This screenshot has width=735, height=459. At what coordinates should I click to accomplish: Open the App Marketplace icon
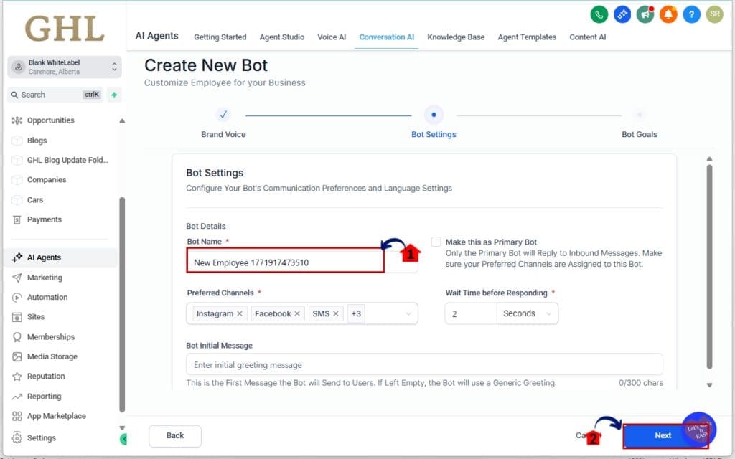click(x=17, y=415)
